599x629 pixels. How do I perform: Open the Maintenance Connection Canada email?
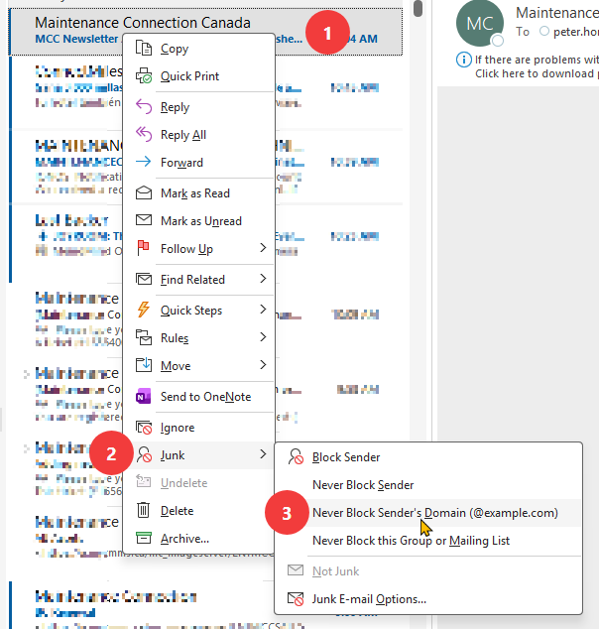coord(205,32)
